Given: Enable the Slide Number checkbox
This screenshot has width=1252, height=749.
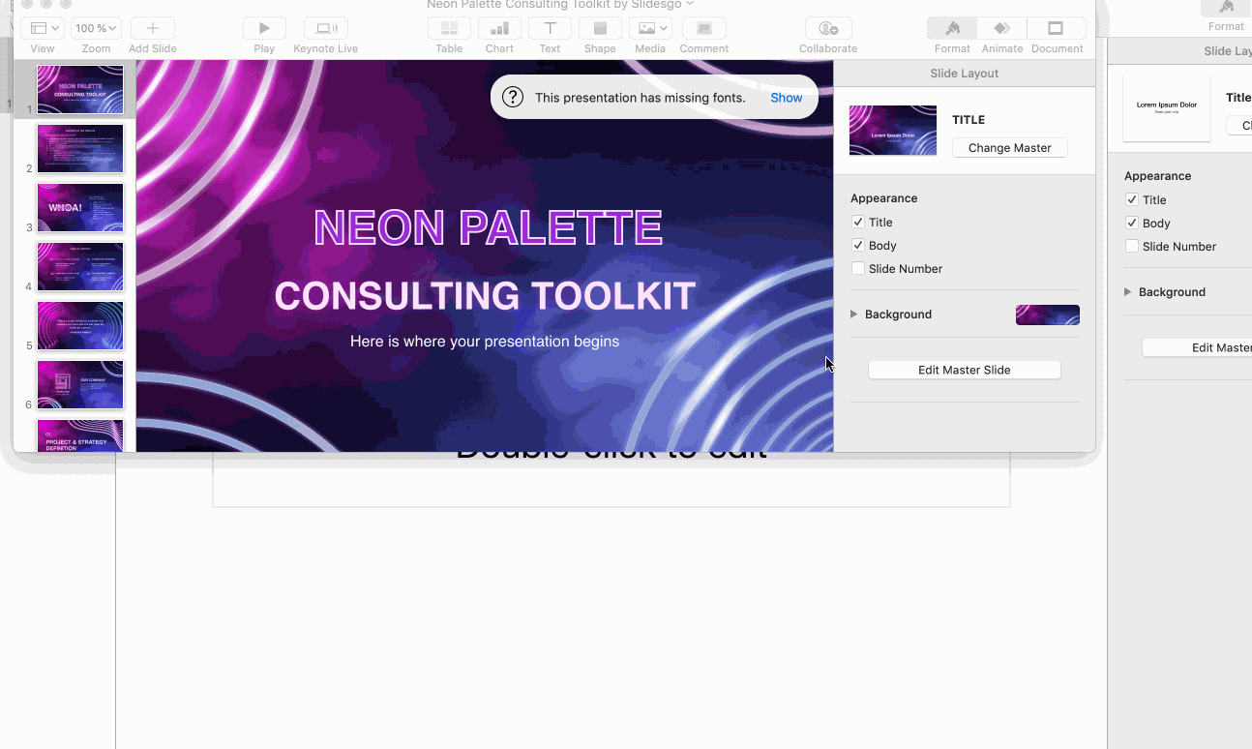Looking at the screenshot, I should pyautogui.click(x=858, y=269).
